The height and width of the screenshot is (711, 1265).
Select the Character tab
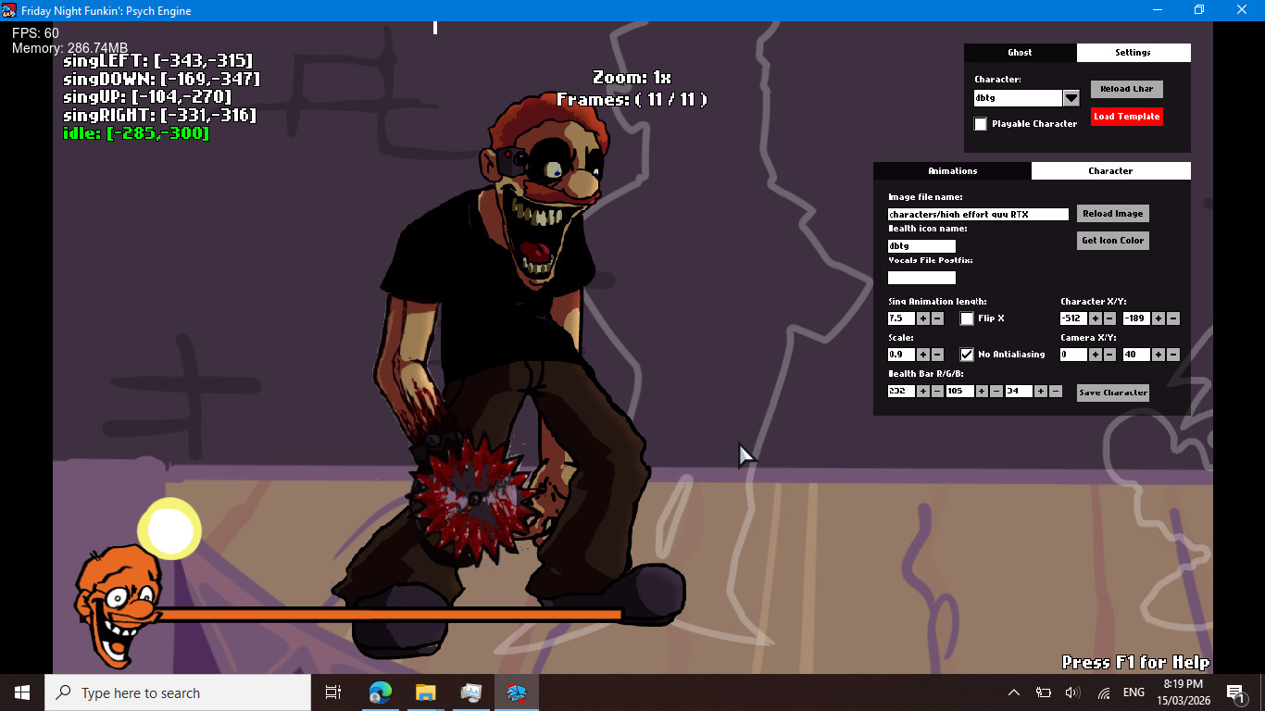[1111, 171]
